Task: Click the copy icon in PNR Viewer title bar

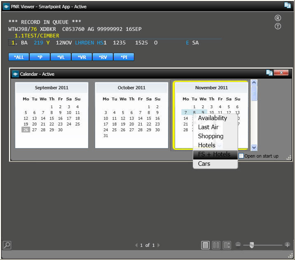Action: tap(288, 5)
